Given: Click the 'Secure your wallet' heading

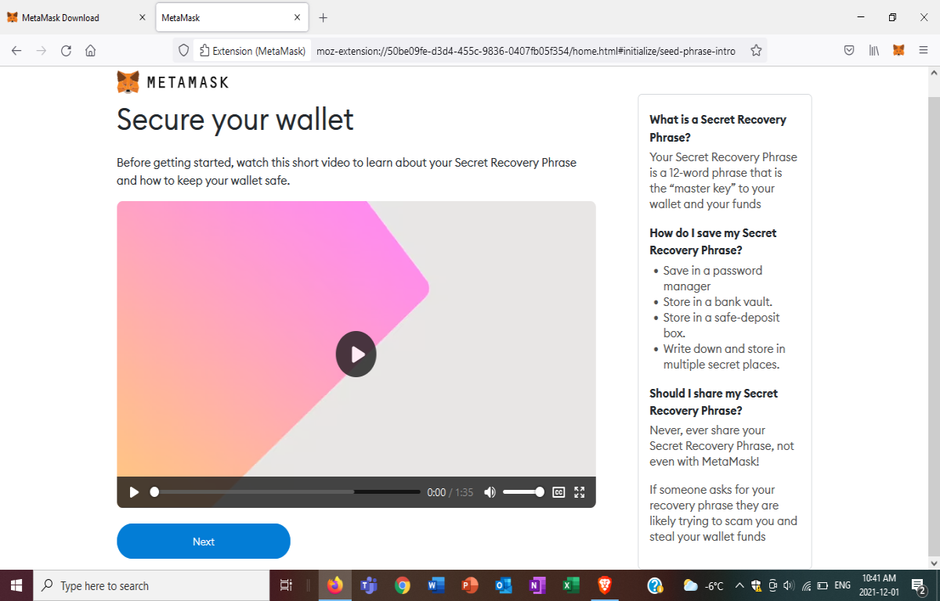Looking at the screenshot, I should tap(235, 120).
